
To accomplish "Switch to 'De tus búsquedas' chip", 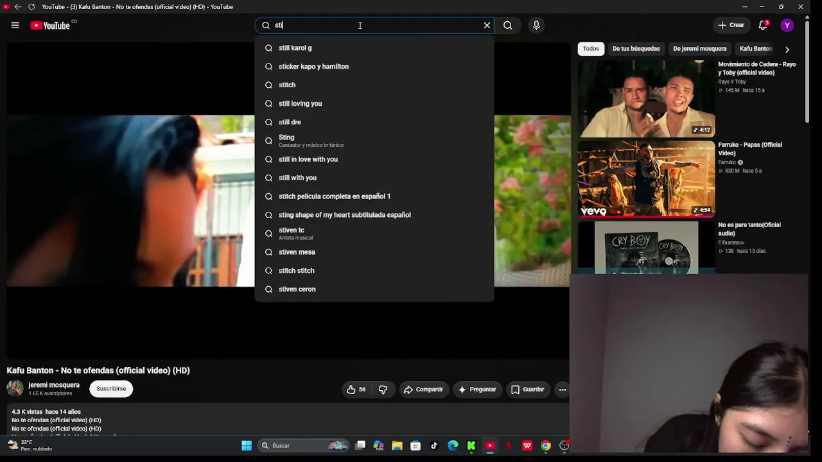I will [636, 49].
